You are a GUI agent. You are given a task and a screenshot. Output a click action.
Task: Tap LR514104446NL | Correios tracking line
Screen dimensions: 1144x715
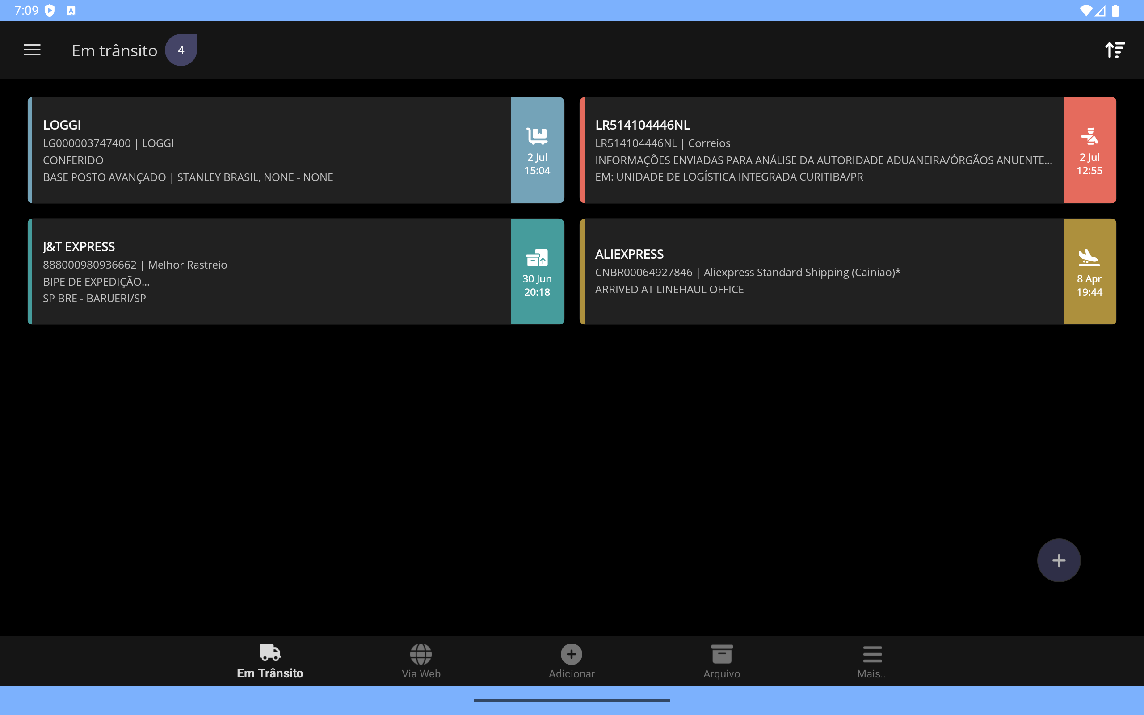click(x=663, y=143)
